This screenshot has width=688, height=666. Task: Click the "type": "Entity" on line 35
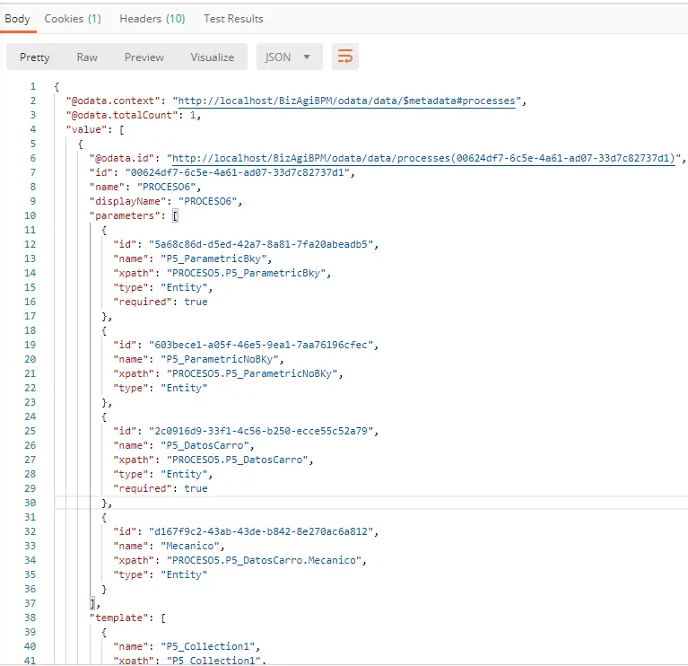pos(161,574)
